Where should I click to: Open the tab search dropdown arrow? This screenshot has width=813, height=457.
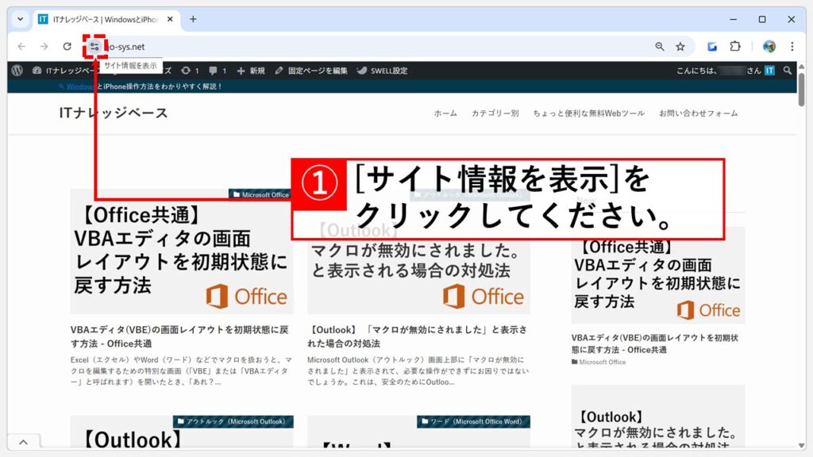pyautogui.click(x=20, y=19)
